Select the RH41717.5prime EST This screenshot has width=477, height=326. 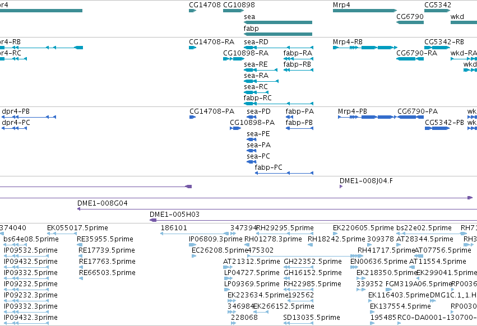pyautogui.click(x=360, y=256)
